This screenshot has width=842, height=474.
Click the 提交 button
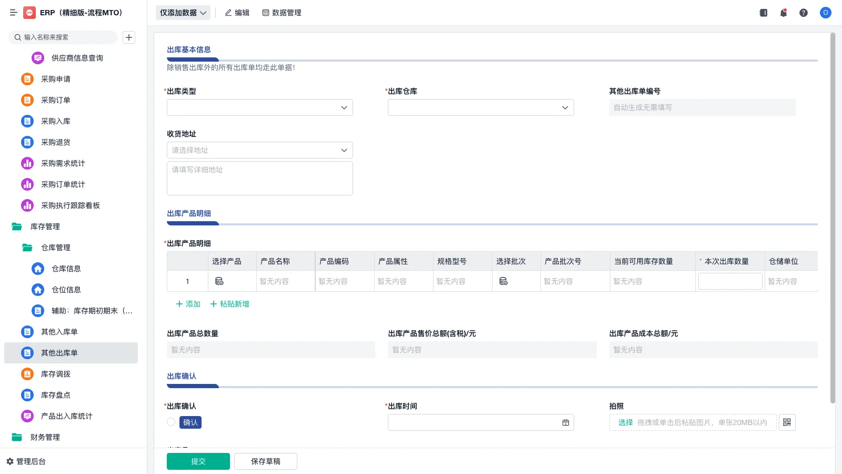[x=198, y=461]
